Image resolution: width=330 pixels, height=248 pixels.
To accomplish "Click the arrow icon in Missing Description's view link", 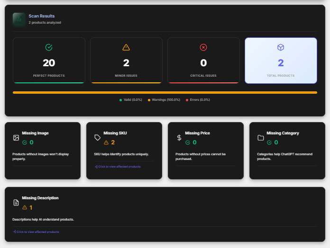I will point(15,232).
